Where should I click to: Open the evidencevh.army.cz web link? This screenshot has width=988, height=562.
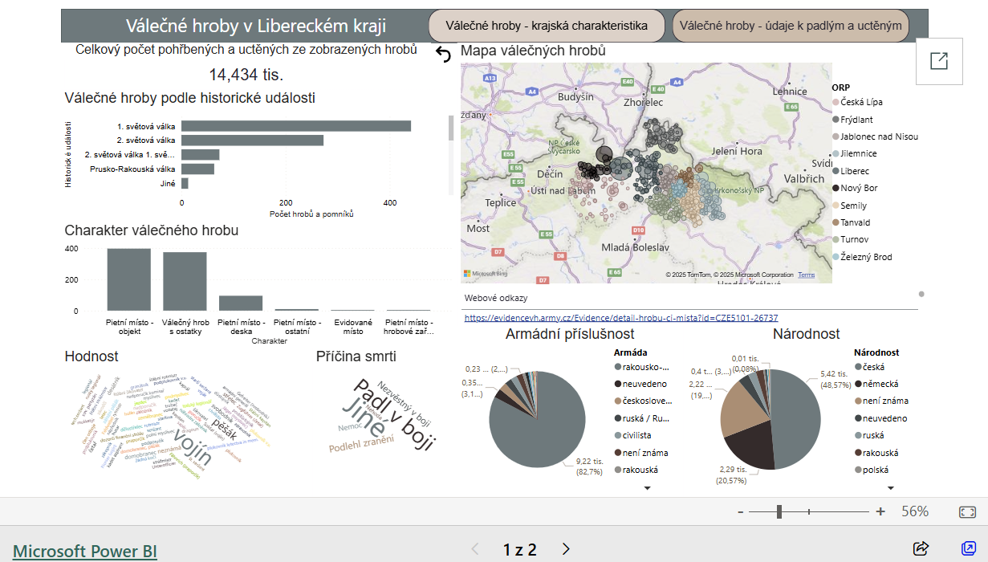[x=620, y=318]
